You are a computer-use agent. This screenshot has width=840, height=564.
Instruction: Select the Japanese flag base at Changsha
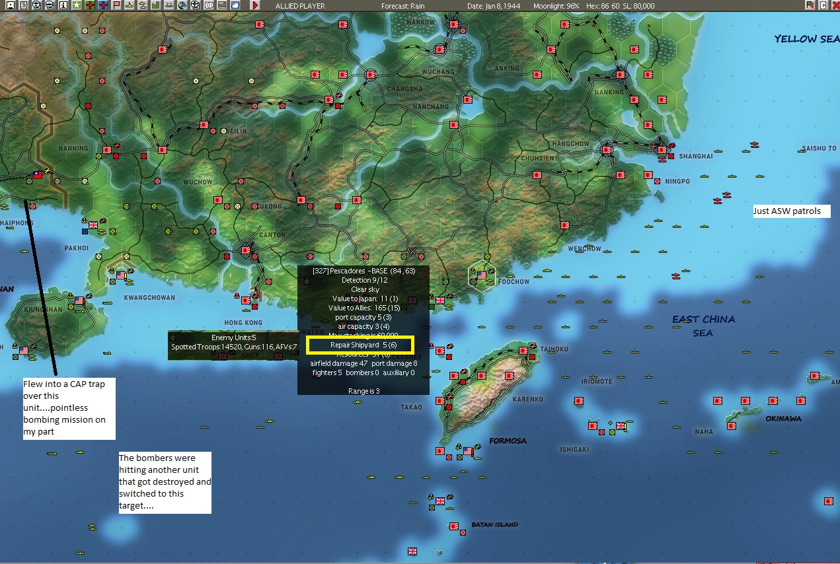(x=370, y=75)
